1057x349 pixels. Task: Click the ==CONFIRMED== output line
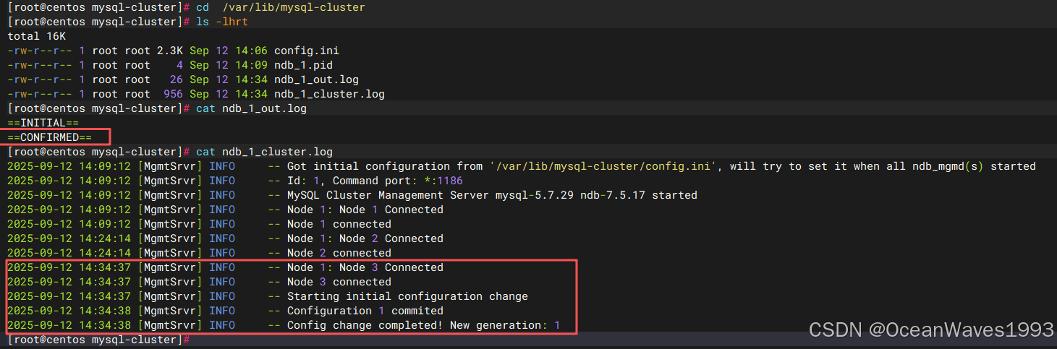[x=50, y=137]
